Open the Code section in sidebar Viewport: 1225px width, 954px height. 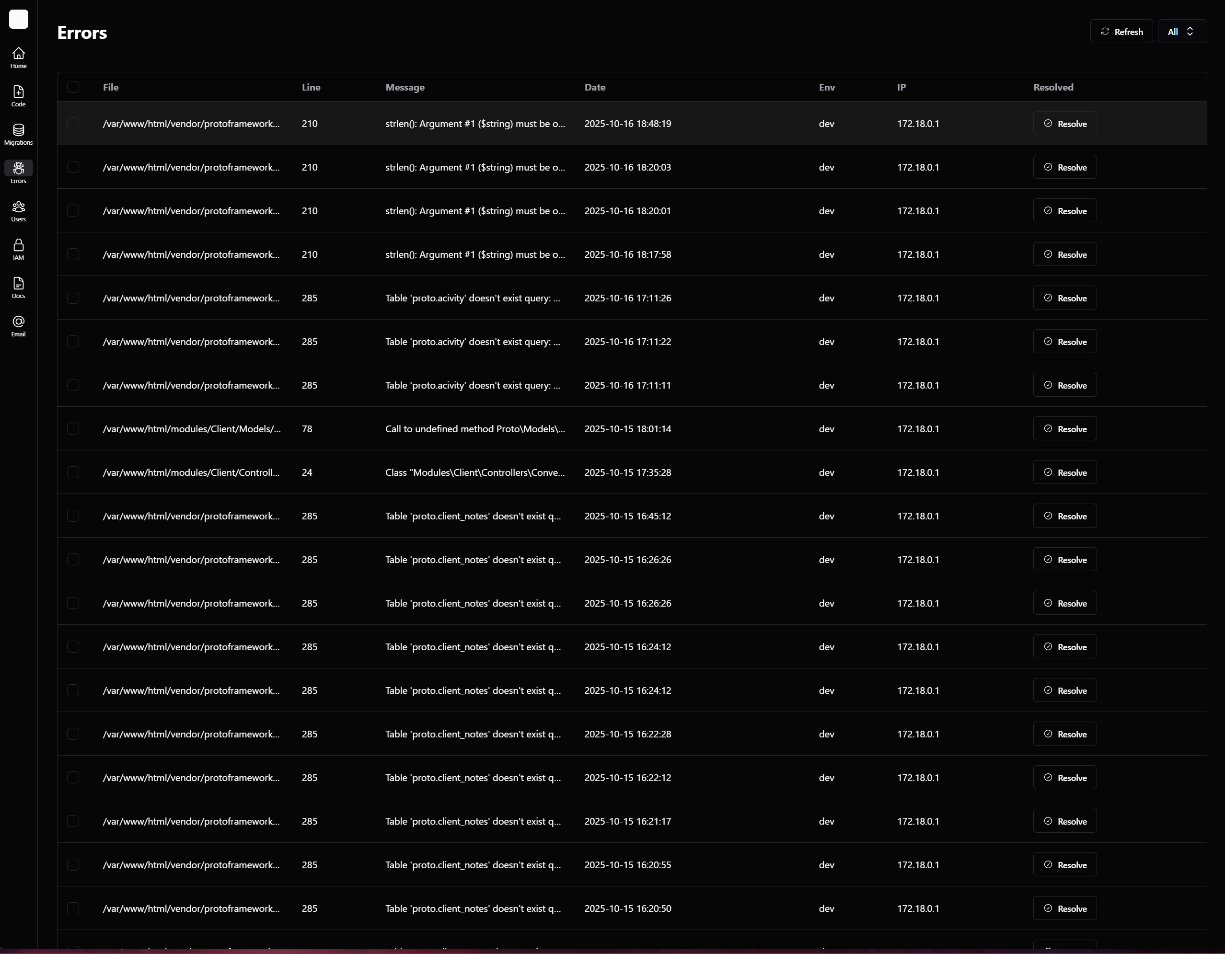[19, 95]
